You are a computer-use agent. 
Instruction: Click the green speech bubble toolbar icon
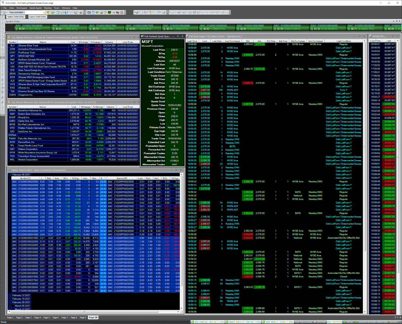point(97,12)
